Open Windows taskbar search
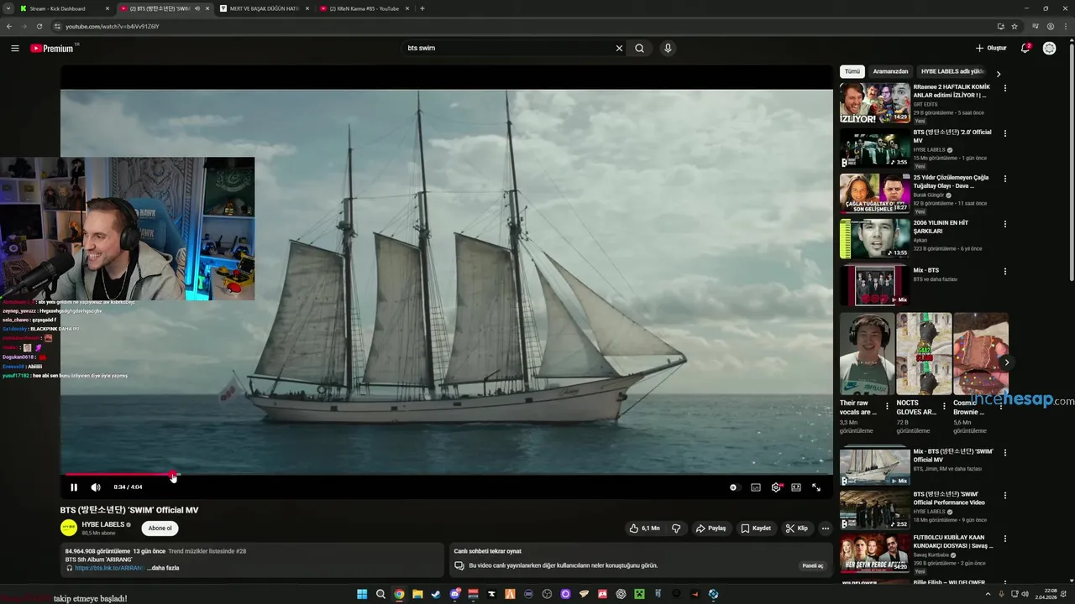 point(380,594)
